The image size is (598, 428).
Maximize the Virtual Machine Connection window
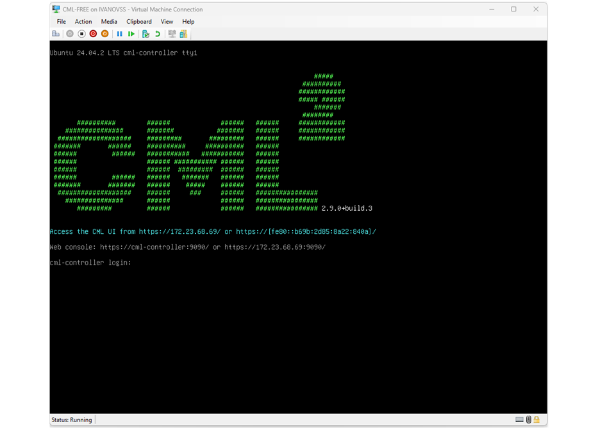click(x=513, y=9)
